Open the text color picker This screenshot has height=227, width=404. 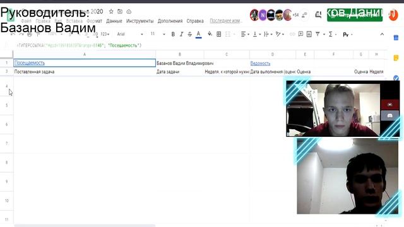point(198,34)
